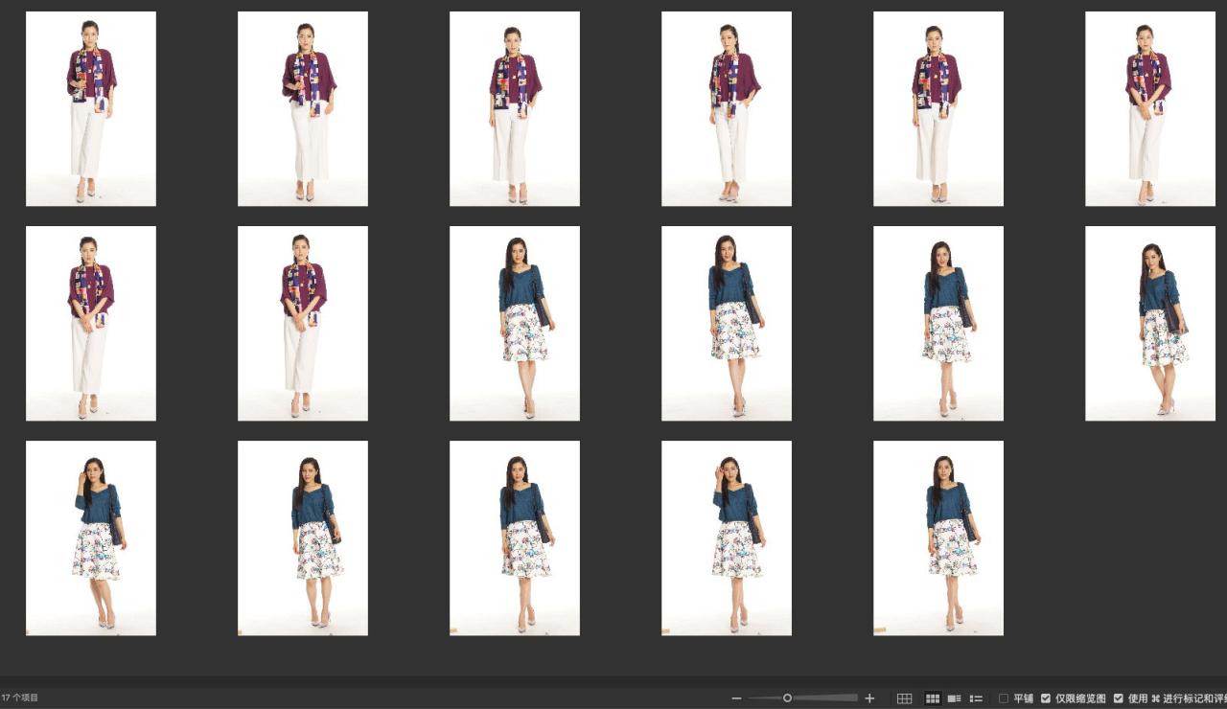This screenshot has height=709, width=1227.
Task: Select the first thumbnail in the second row
Action: 91,323
